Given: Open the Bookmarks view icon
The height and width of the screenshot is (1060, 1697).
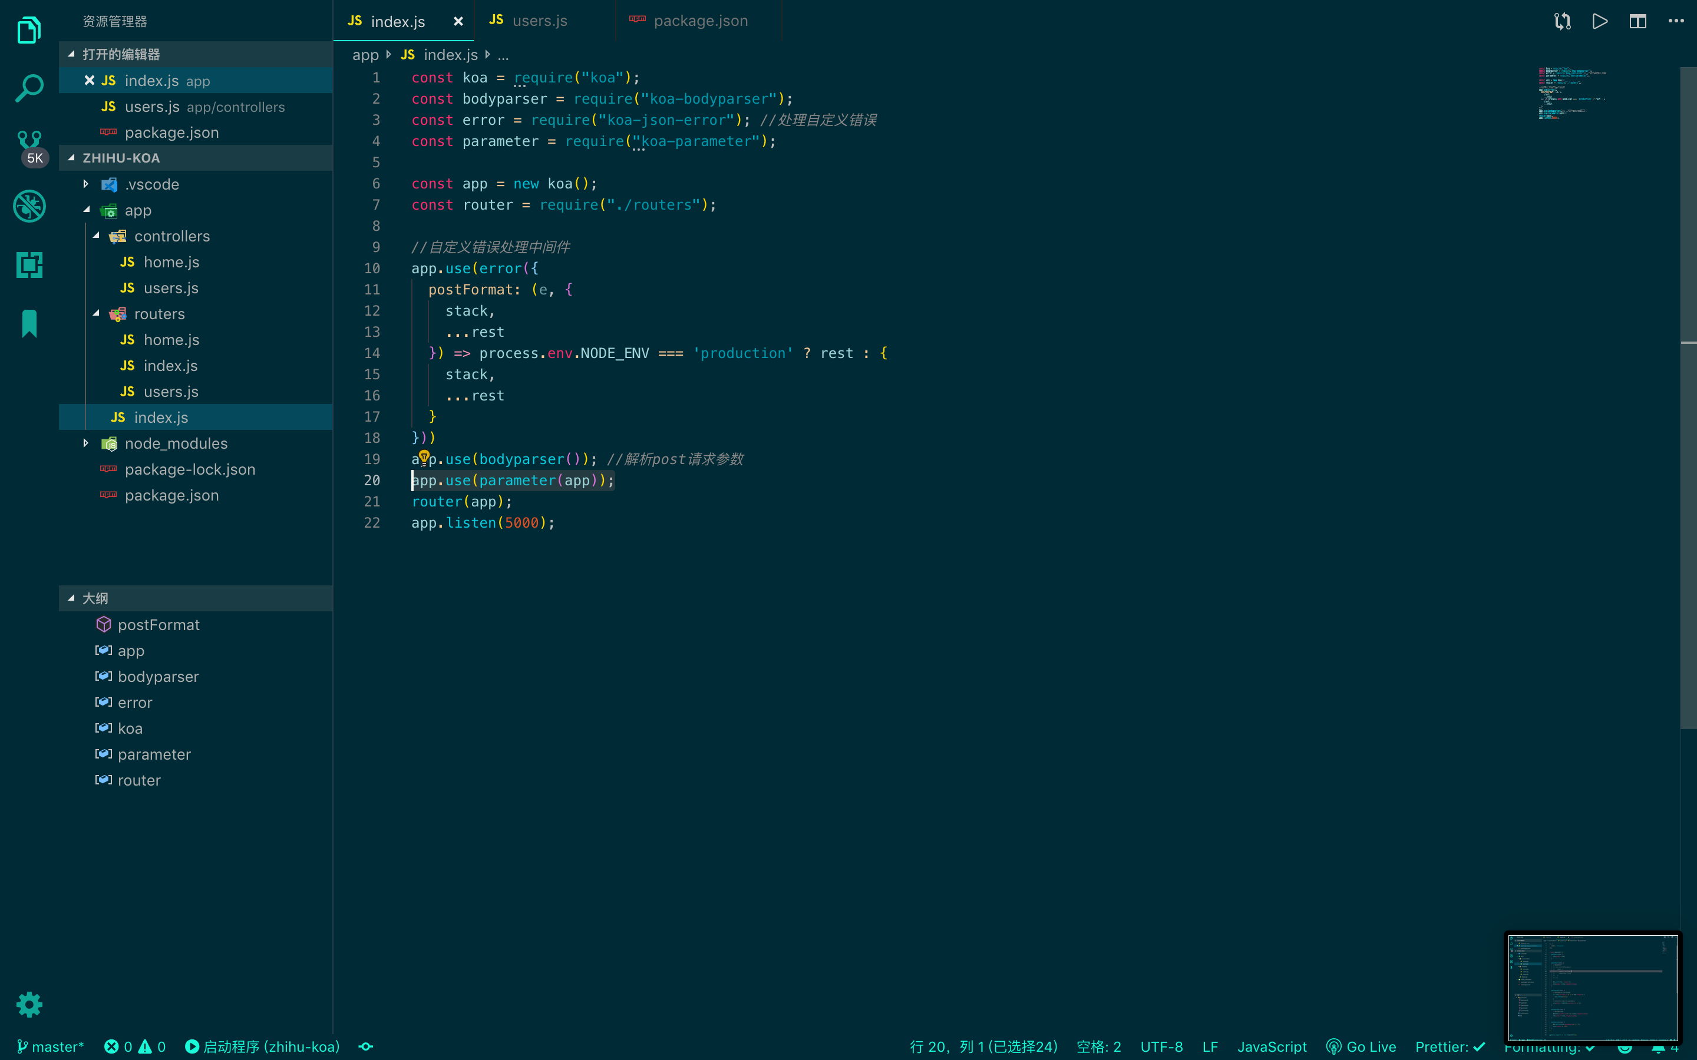Looking at the screenshot, I should click(x=29, y=323).
